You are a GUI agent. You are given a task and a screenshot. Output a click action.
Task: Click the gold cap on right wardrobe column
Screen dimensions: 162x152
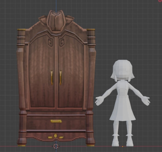click(91, 30)
